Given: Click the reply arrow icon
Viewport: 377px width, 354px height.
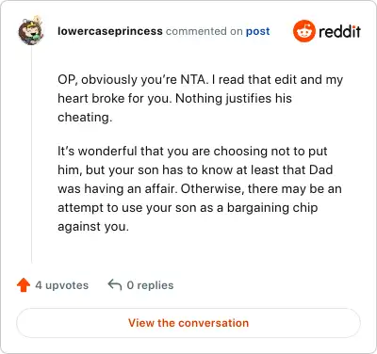Looking at the screenshot, I should pos(115,285).
